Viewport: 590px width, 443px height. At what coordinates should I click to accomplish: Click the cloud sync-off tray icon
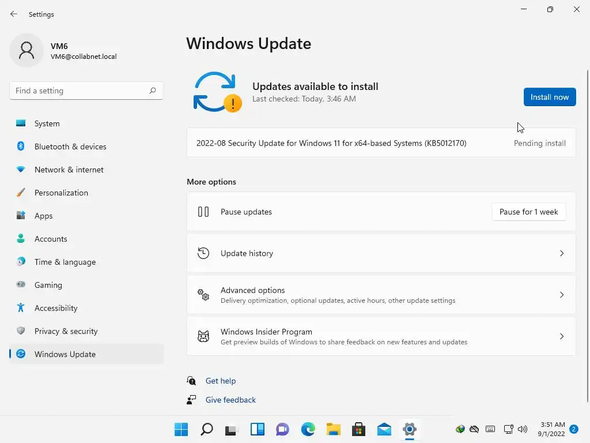(474, 429)
